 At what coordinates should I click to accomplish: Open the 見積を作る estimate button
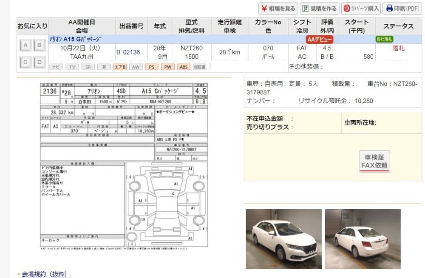click(x=319, y=9)
